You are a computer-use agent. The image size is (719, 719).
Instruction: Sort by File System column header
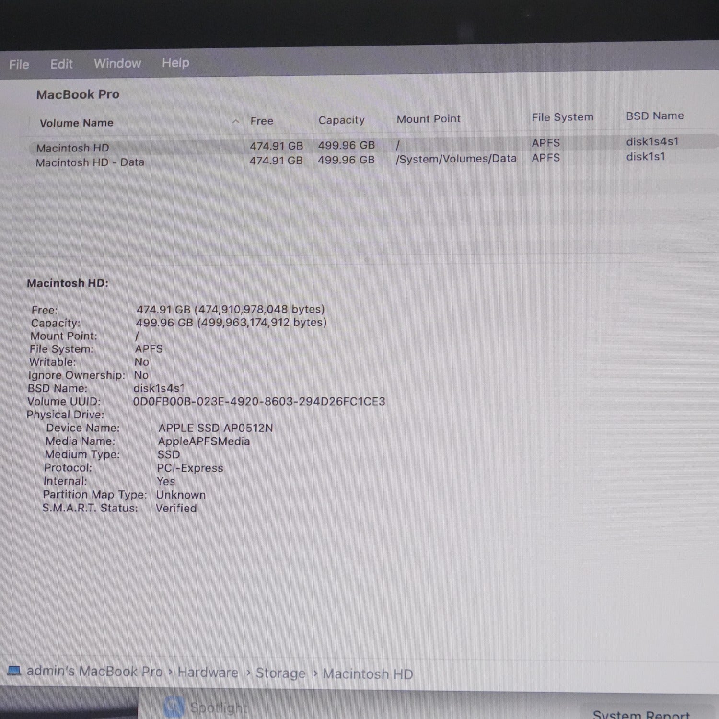click(562, 117)
